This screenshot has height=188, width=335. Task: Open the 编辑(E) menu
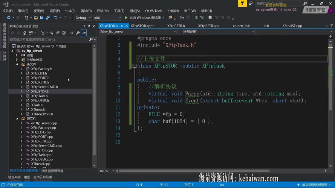(23, 11)
